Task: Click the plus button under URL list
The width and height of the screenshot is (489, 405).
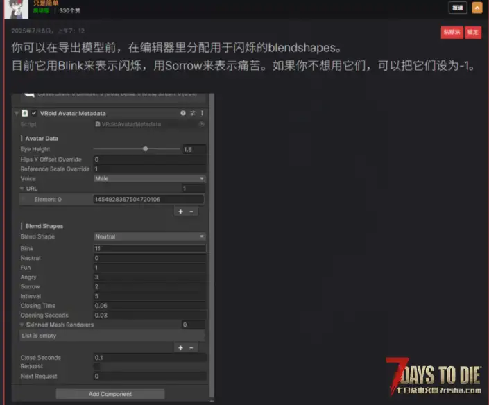Action: tap(180, 212)
